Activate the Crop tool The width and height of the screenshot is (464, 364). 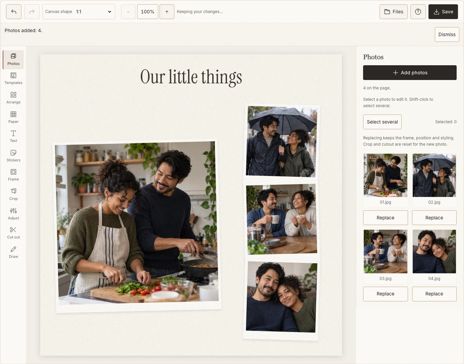tap(13, 194)
